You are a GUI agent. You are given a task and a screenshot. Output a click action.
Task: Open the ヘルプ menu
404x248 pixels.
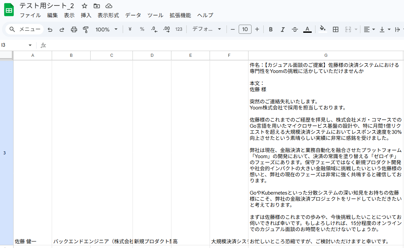tap(205, 15)
